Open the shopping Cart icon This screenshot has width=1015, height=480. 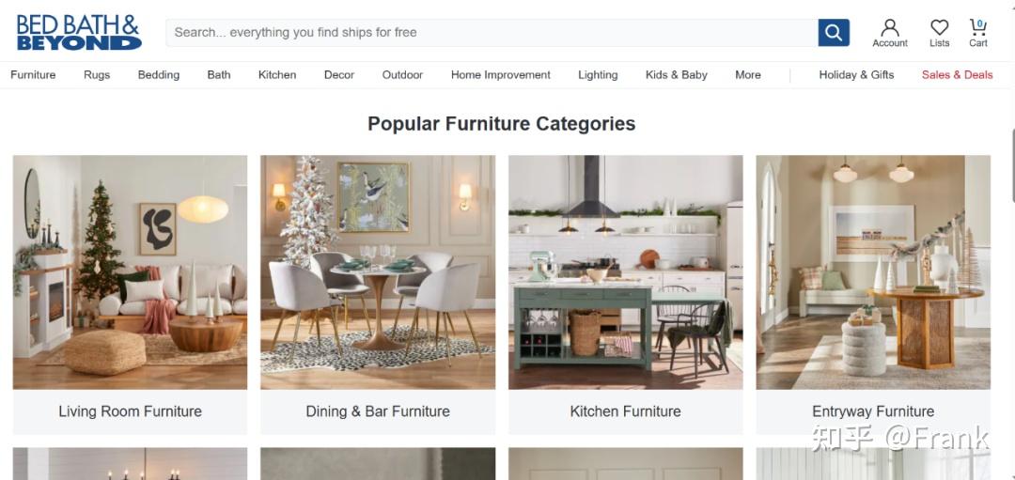click(x=978, y=33)
